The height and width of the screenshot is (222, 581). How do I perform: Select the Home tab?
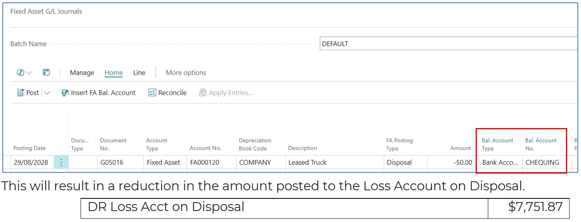tap(114, 73)
